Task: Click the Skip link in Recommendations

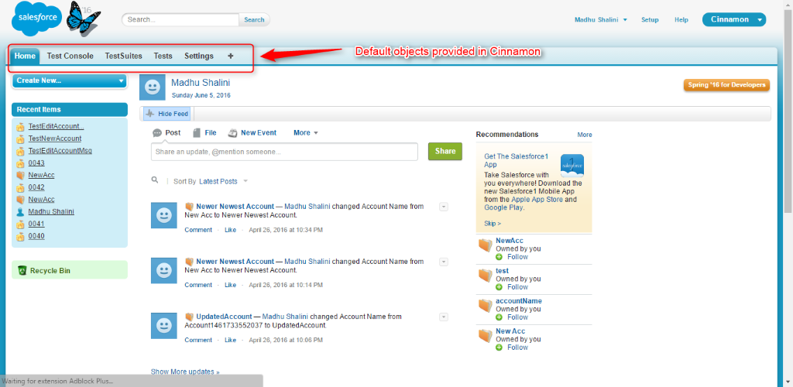Action: point(493,224)
